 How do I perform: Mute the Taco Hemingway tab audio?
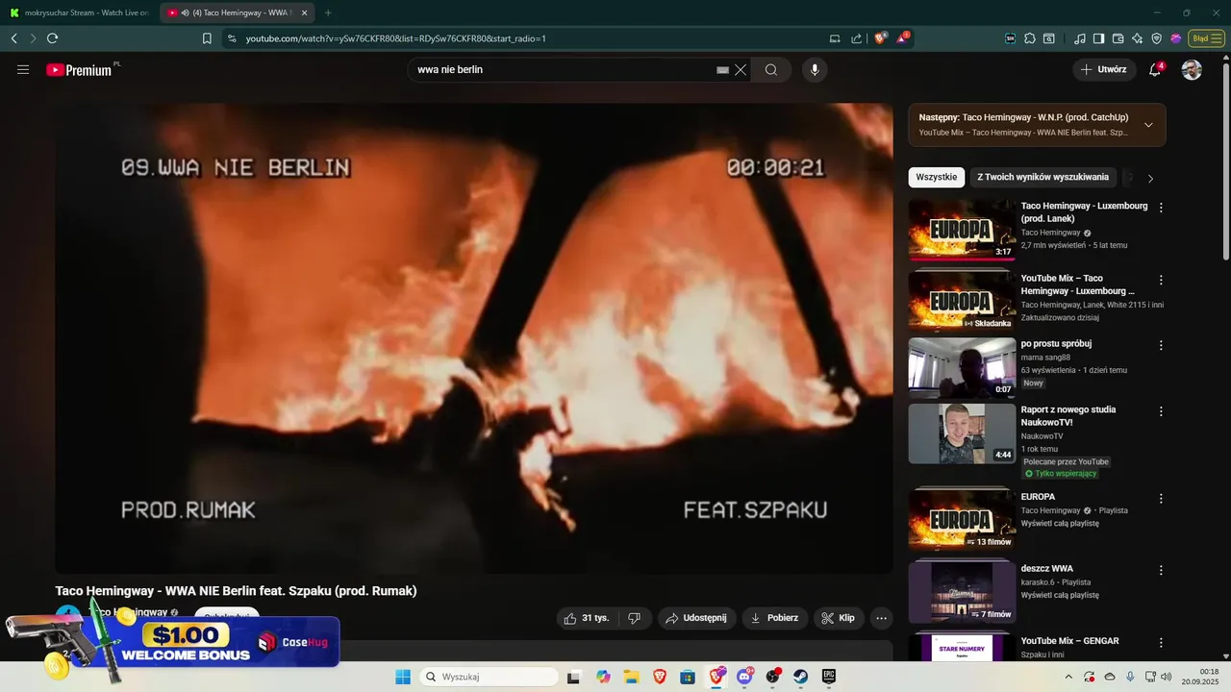point(185,12)
